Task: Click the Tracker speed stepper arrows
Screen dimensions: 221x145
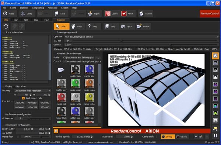Action: tap(92, 137)
